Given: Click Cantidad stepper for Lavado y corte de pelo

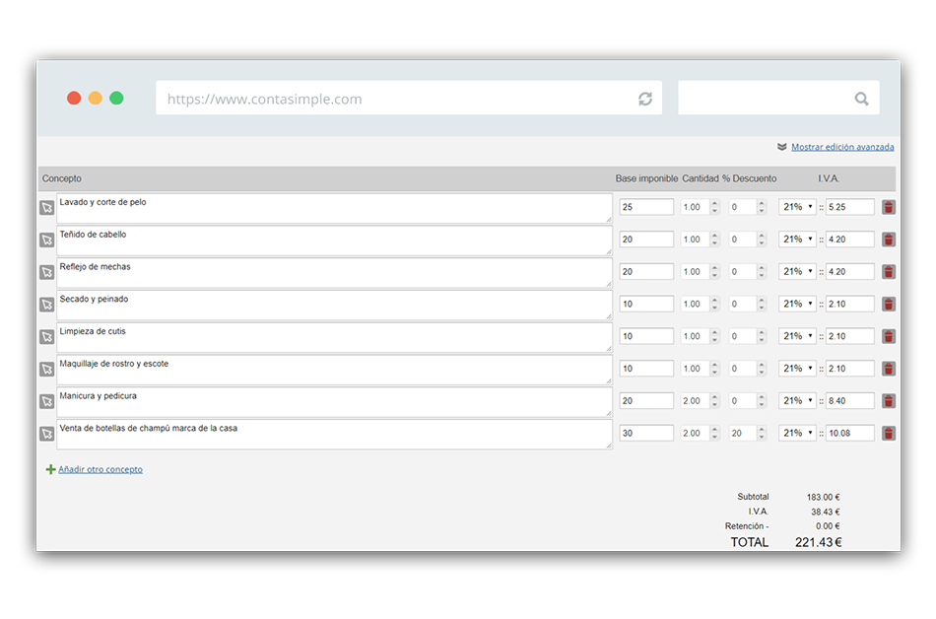Looking at the screenshot, I should click(714, 207).
